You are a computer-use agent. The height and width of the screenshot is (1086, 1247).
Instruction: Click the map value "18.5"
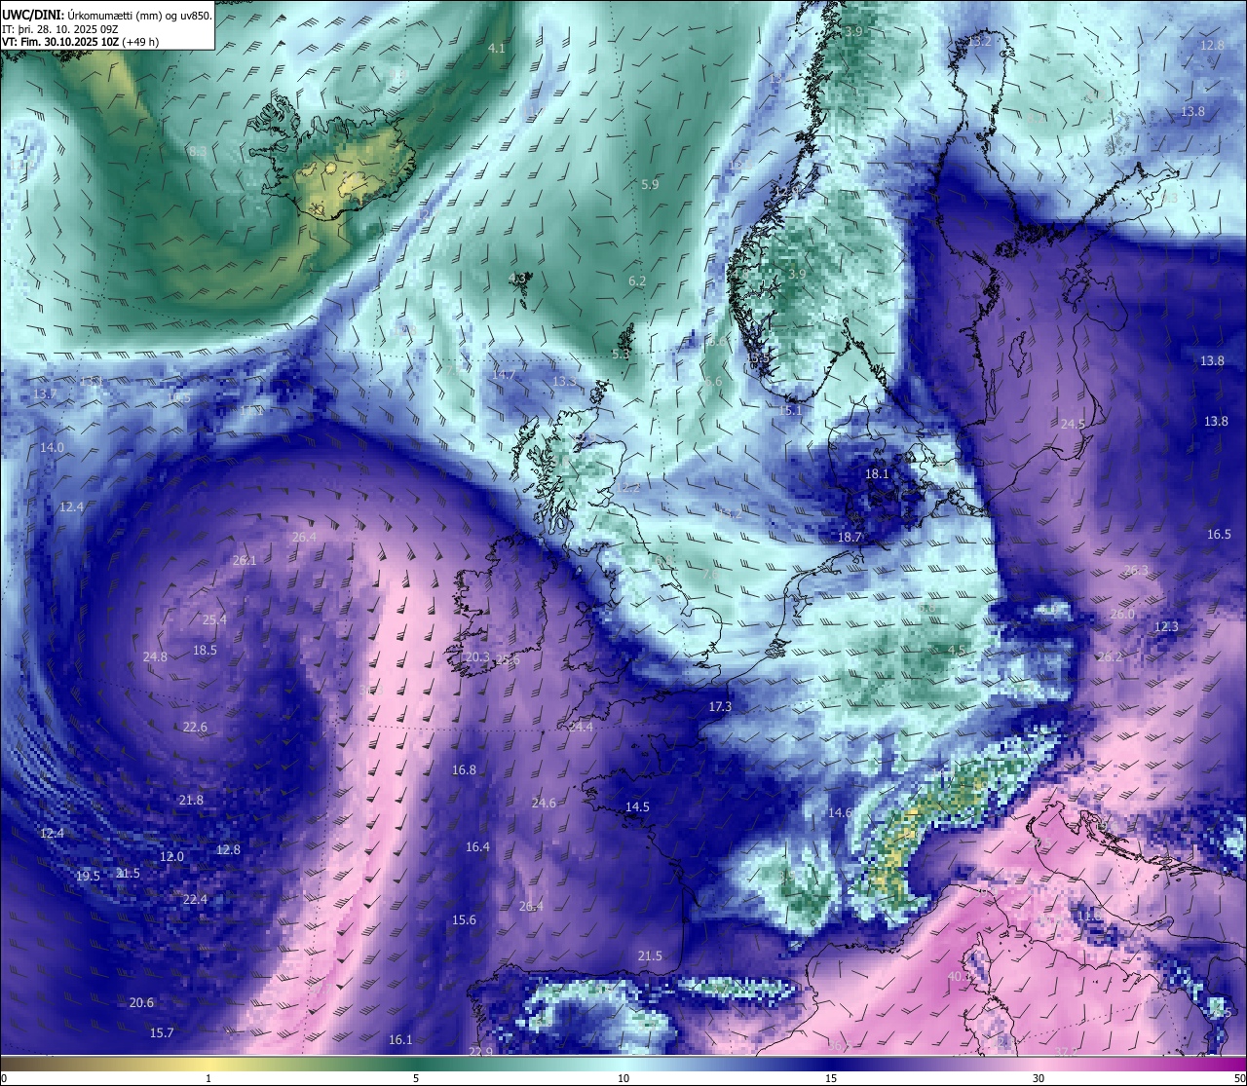tap(205, 651)
